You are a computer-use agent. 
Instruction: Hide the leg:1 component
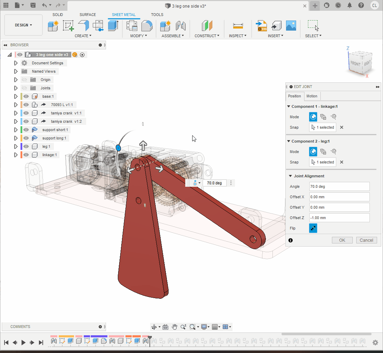(x=26, y=146)
